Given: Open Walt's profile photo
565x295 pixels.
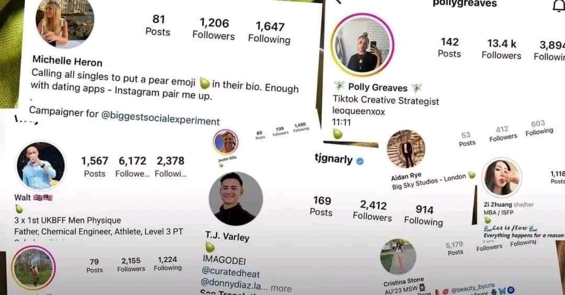Looking at the screenshot, I should (x=41, y=166).
